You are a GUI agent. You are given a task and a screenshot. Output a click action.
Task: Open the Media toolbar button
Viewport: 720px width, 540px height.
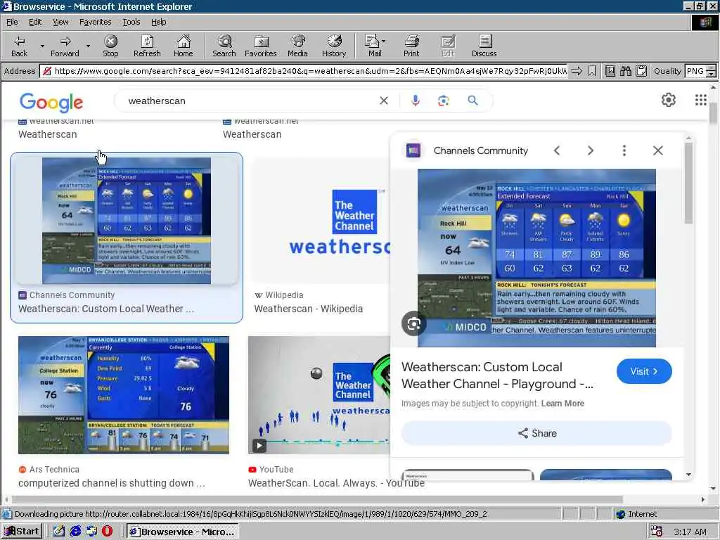(297, 46)
